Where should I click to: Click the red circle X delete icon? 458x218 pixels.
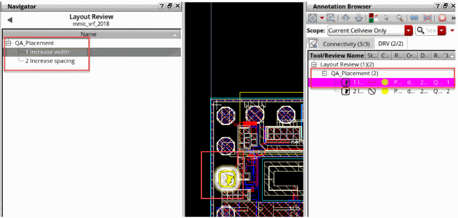pyautogui.click(x=442, y=18)
